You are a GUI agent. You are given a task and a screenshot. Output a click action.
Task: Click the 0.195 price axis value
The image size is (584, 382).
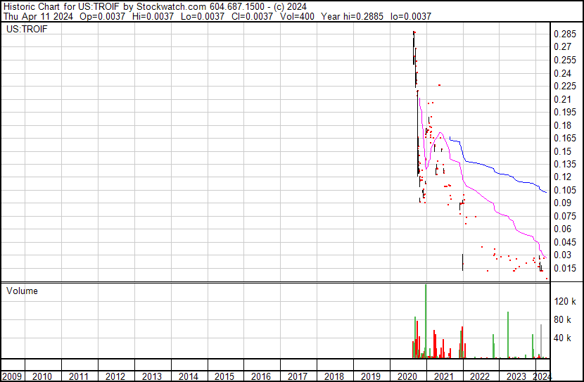(x=565, y=112)
